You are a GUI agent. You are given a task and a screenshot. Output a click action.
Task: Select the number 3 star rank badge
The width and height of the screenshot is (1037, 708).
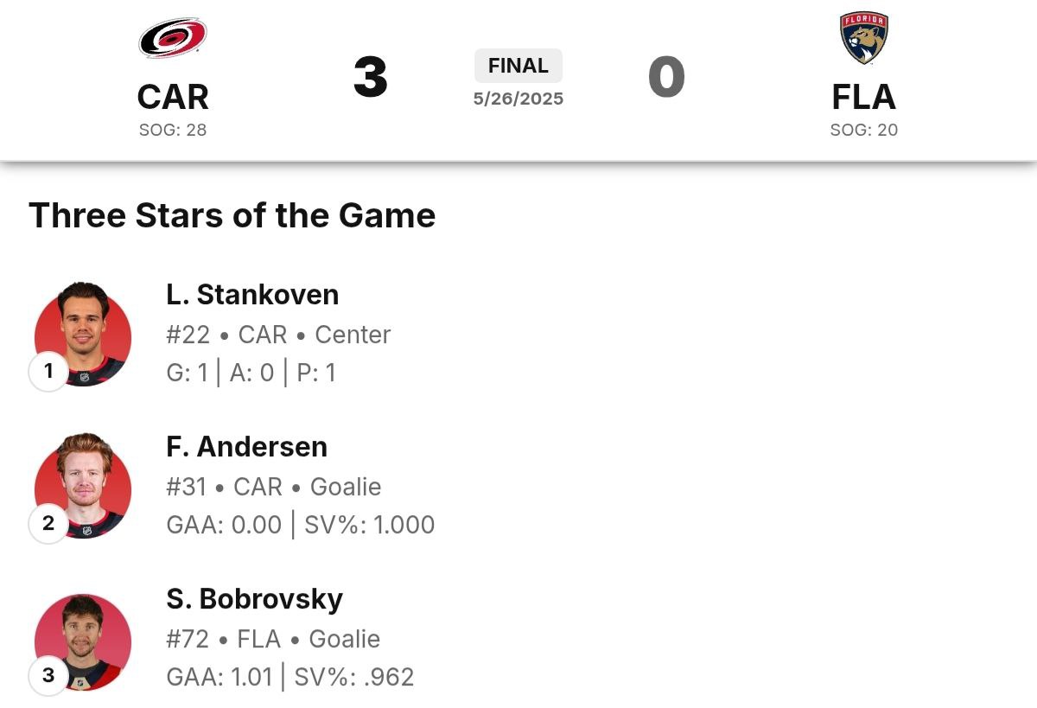48,675
